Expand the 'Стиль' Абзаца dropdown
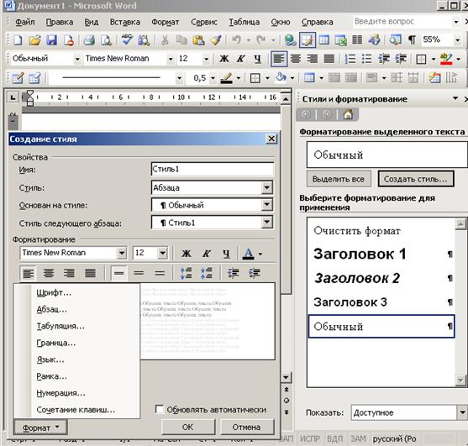The height and width of the screenshot is (446, 468). [x=267, y=187]
